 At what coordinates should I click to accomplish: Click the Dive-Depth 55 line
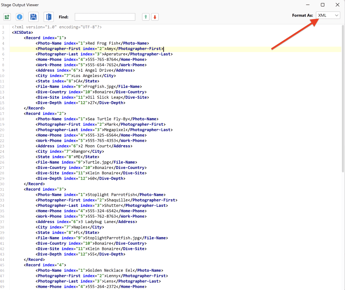click(x=80, y=254)
